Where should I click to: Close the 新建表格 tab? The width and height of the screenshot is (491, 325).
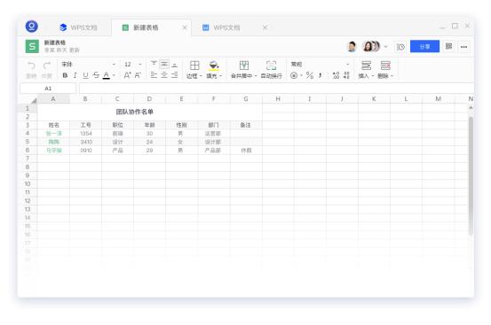[185, 27]
